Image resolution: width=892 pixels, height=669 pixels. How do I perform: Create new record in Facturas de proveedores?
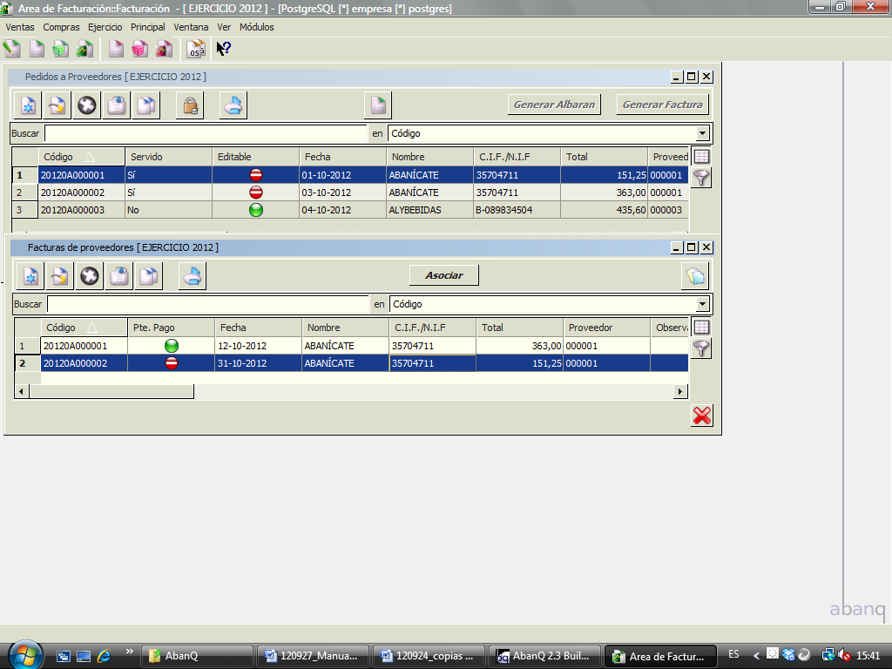(30, 276)
